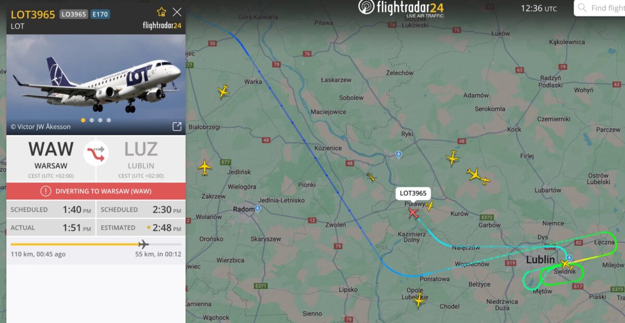Click the LO3965 flight number badge
625x323 pixels.
pos(74,15)
